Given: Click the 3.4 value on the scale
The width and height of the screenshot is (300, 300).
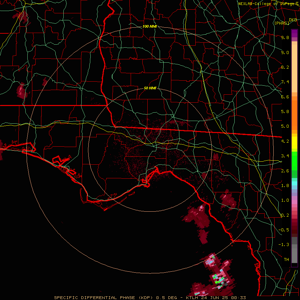Looking at the screenshot, I should [285, 156].
